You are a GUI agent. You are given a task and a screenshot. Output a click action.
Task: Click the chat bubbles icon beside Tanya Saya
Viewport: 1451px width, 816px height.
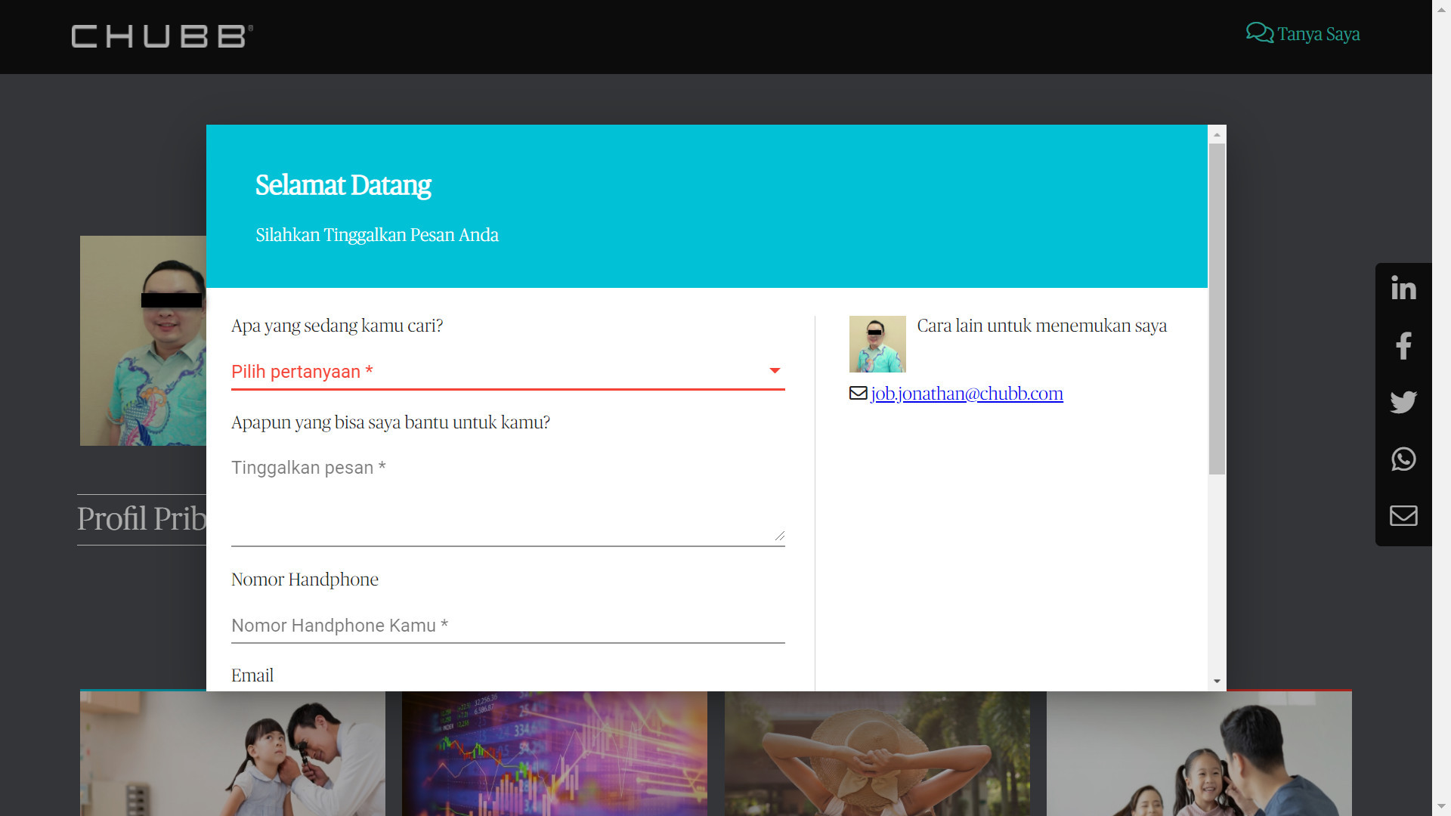click(1258, 32)
